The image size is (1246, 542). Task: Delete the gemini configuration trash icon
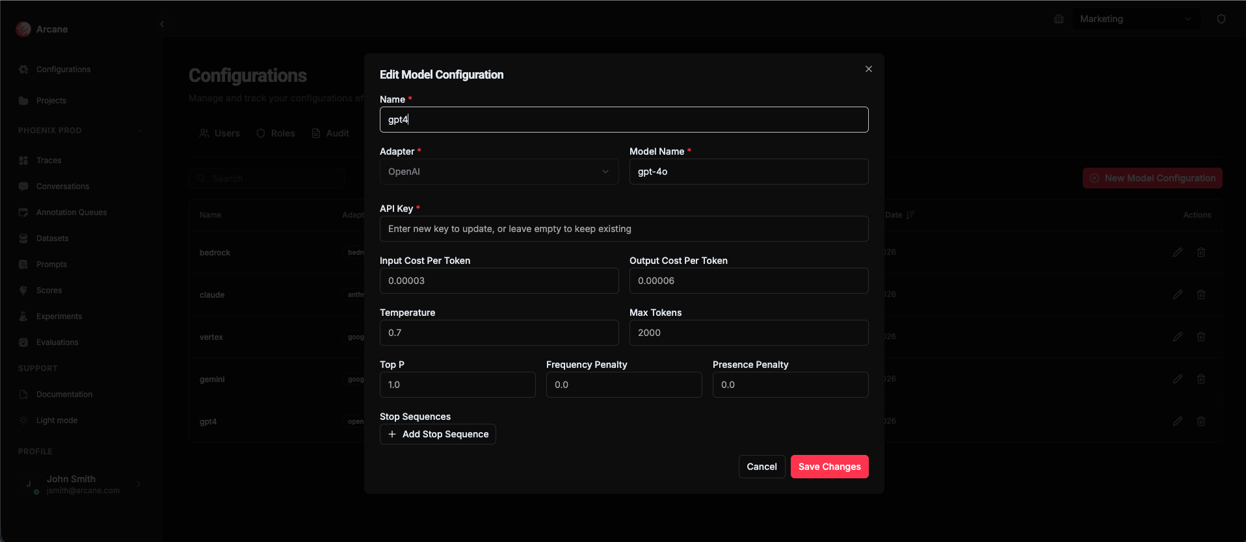1201,379
